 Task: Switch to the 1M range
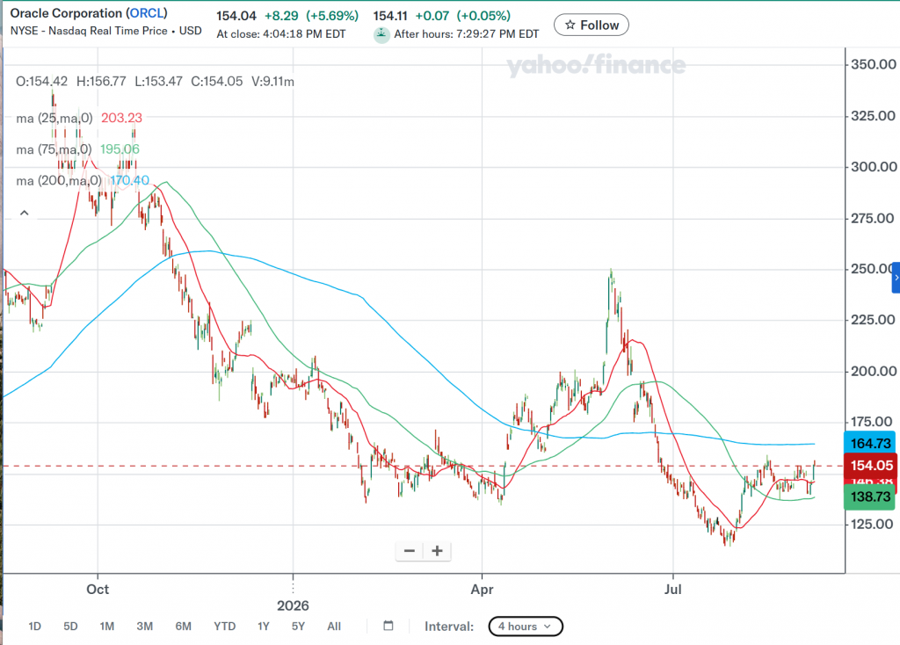point(106,626)
